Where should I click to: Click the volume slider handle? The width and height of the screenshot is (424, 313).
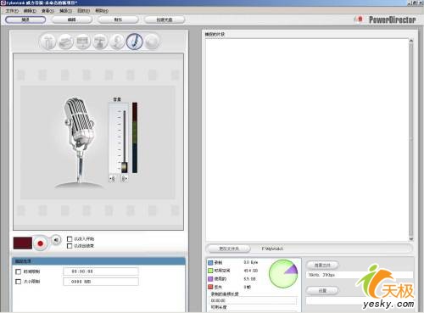click(124, 167)
